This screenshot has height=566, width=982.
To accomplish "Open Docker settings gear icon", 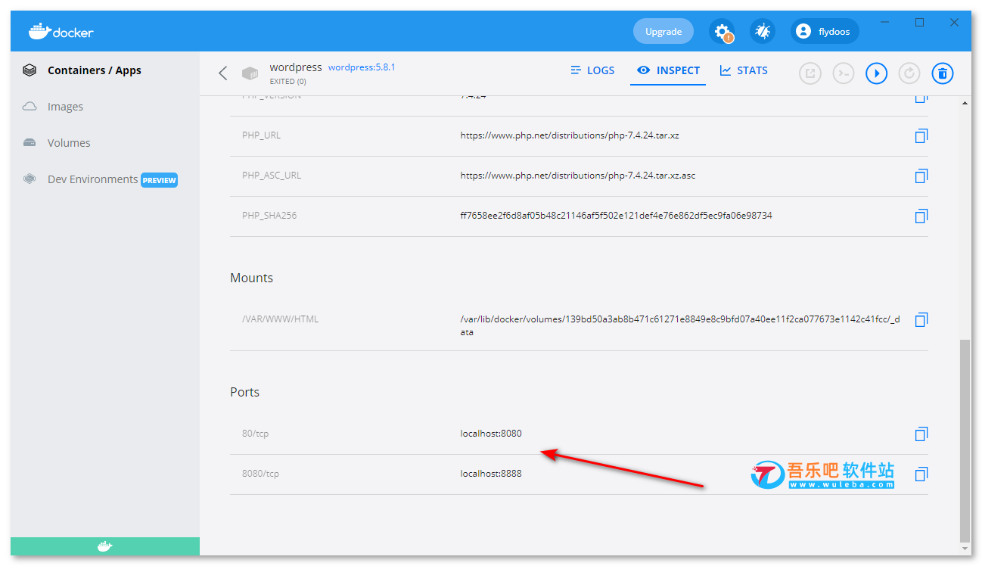I will point(722,32).
